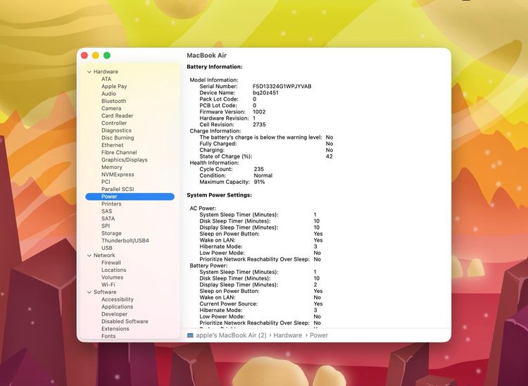This screenshot has width=528, height=386.
Task: Open Applications under Software
Action: [117, 307]
